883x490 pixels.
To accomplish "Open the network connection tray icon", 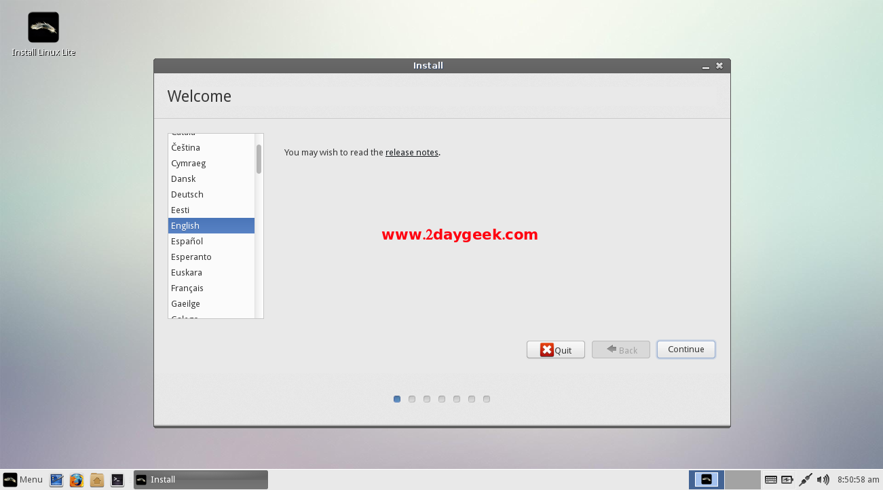I will point(806,480).
